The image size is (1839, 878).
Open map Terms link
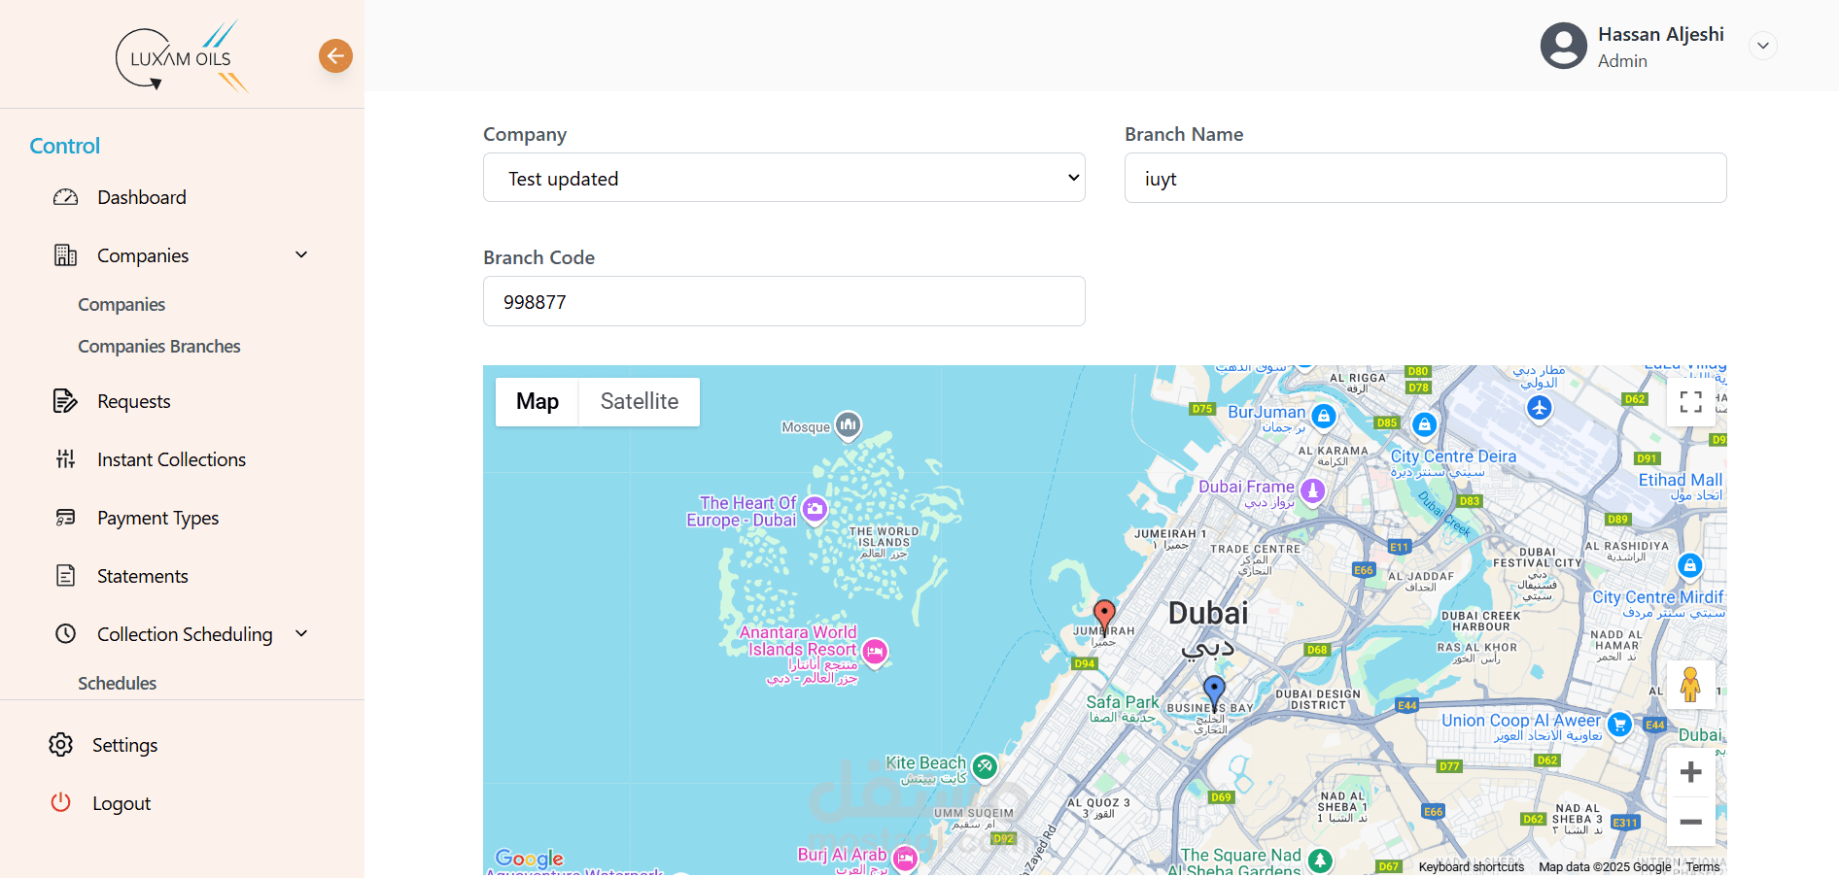[x=1703, y=867]
